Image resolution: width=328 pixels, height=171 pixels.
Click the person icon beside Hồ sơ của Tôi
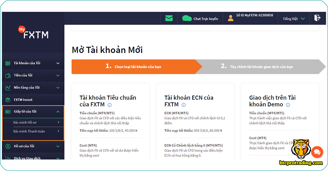pyautogui.click(x=8, y=146)
